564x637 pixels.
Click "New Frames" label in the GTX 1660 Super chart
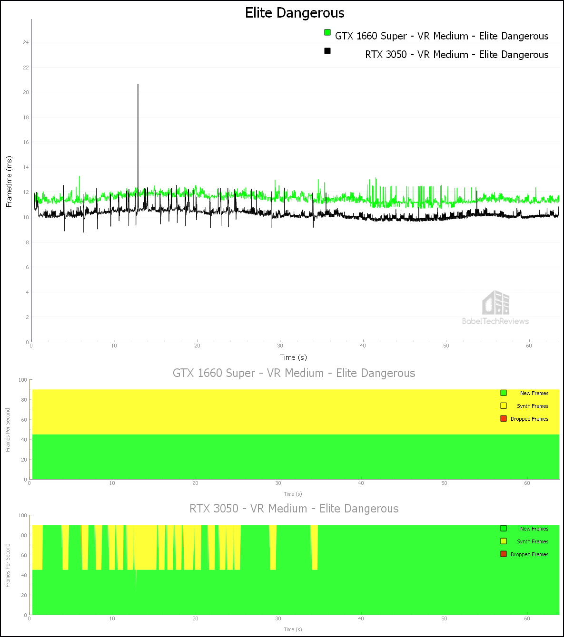(534, 393)
